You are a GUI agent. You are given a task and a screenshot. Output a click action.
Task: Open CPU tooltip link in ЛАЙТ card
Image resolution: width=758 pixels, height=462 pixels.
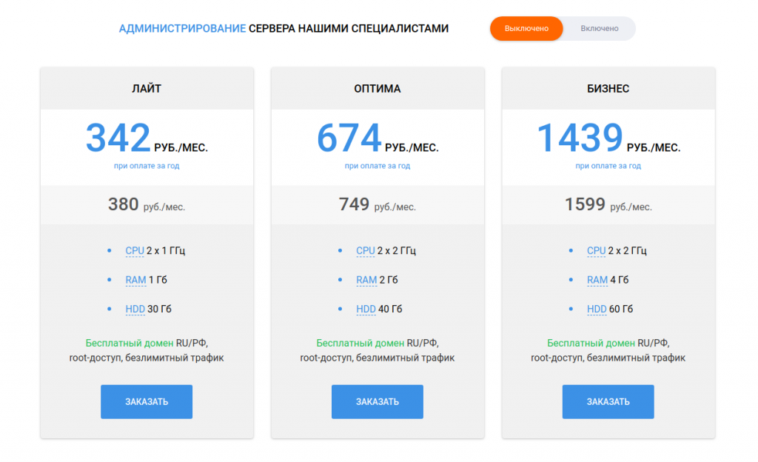point(135,251)
